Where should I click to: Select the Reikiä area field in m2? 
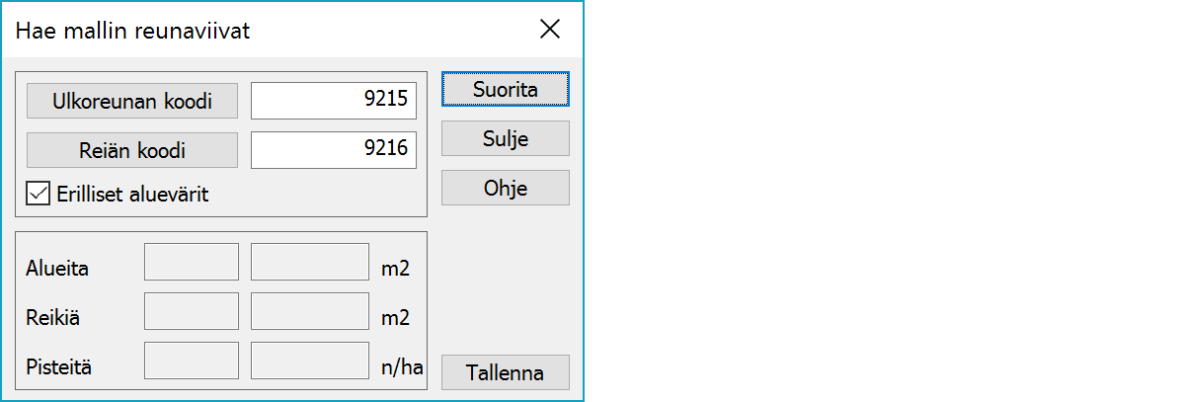[310, 312]
